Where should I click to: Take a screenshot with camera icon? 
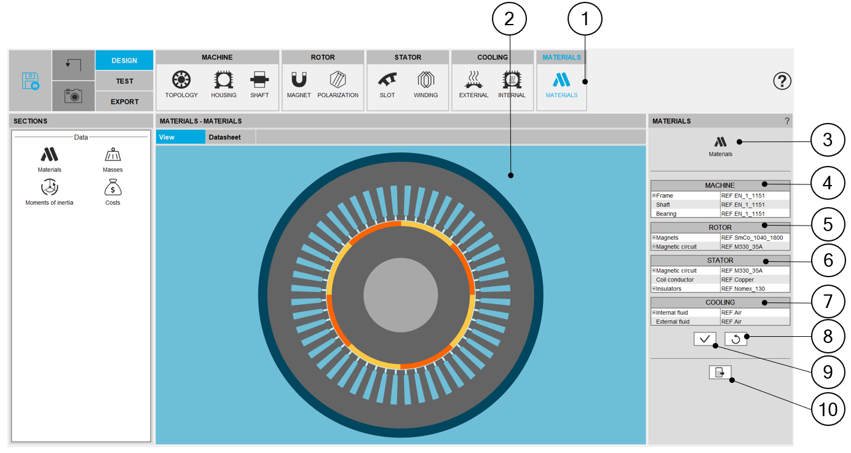click(x=73, y=96)
